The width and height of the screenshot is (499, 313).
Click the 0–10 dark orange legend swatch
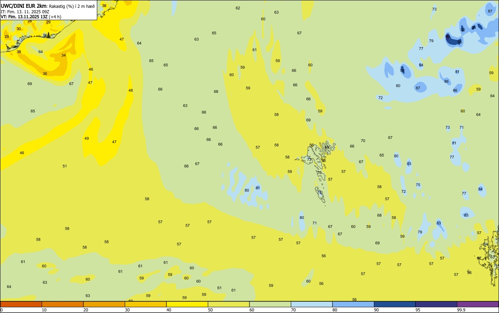pyautogui.click(x=21, y=304)
